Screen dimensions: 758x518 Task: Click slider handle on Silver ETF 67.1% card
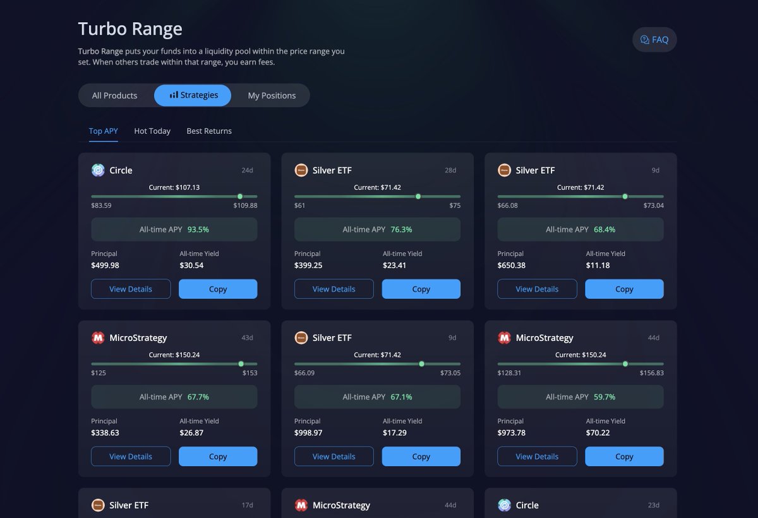[422, 364]
